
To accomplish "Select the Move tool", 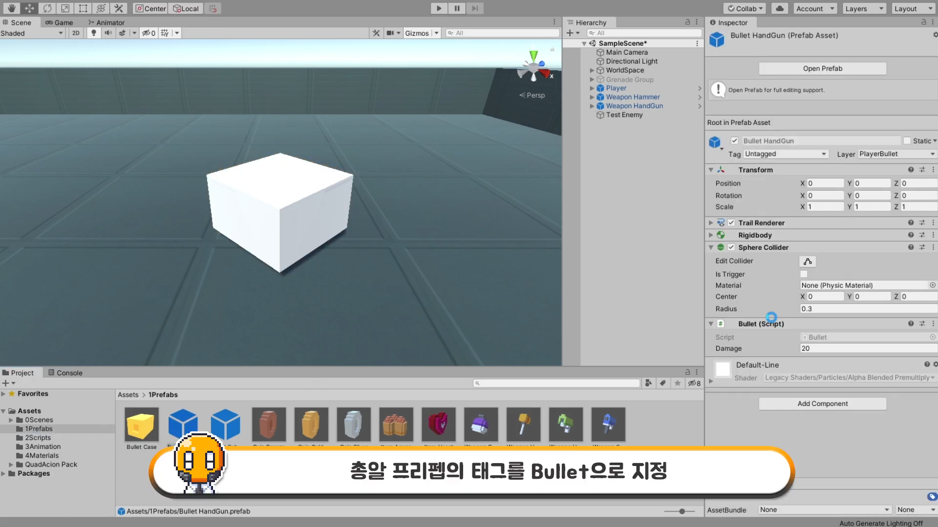I will point(29,8).
